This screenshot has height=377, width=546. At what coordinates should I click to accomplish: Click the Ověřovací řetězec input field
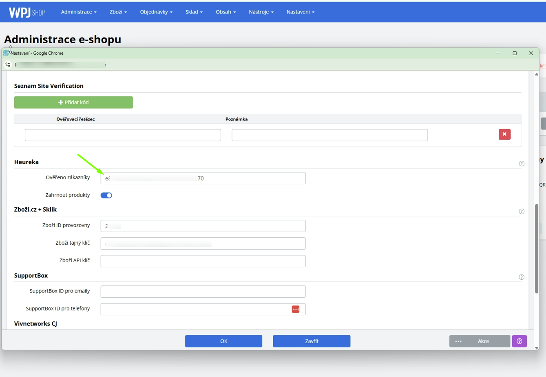[x=123, y=135]
